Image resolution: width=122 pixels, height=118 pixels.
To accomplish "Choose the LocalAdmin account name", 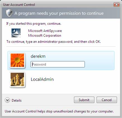I will (42, 79).
